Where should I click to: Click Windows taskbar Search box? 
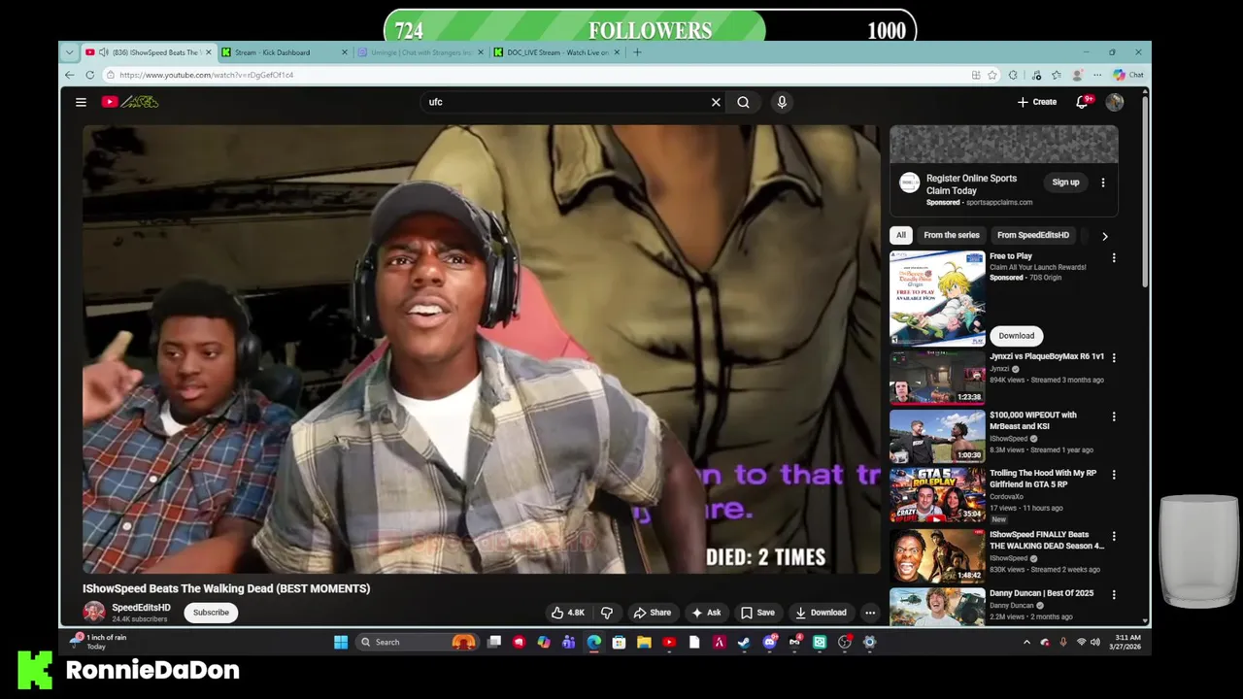416,642
